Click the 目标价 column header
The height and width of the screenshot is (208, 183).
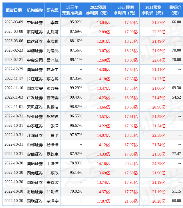point(175,10)
